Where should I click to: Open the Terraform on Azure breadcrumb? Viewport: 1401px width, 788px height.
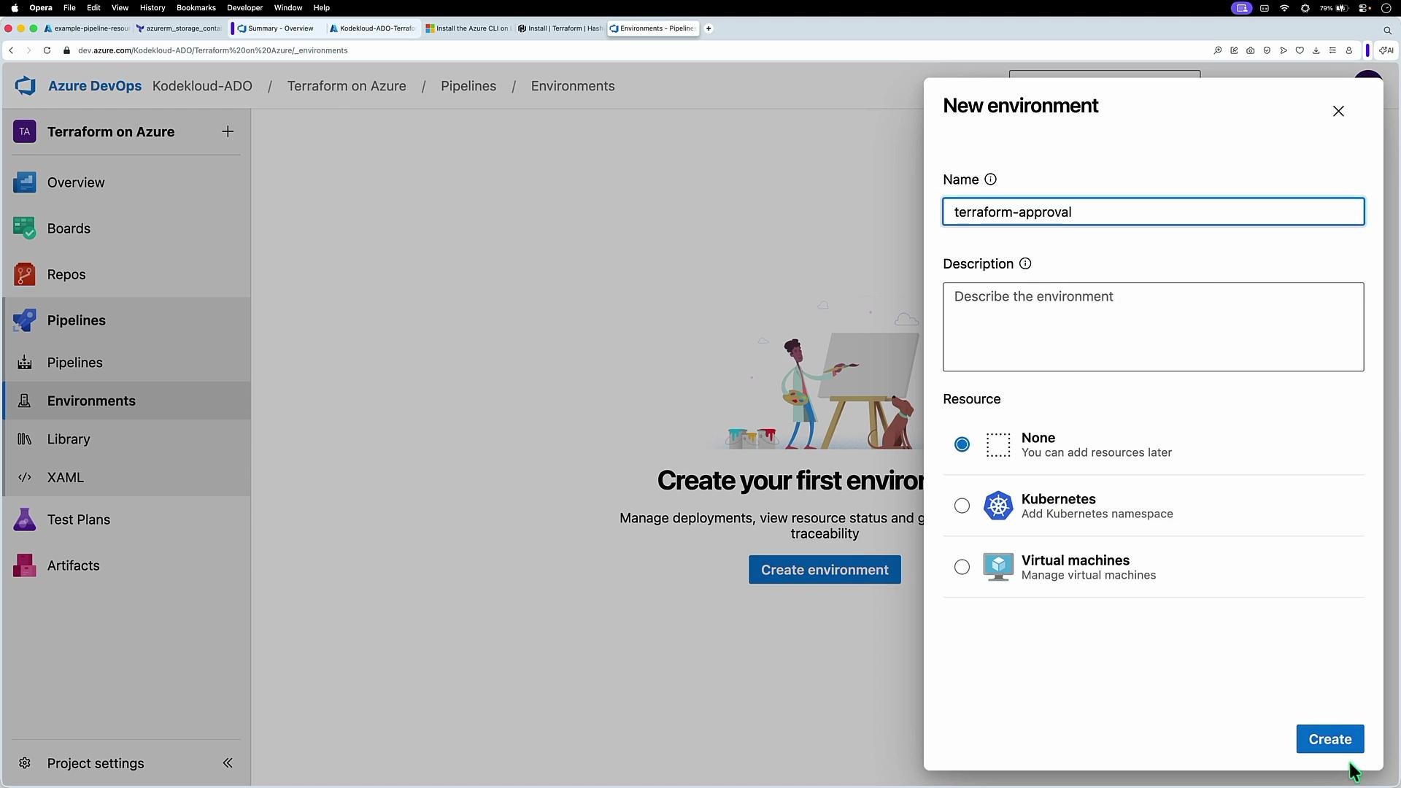(347, 86)
